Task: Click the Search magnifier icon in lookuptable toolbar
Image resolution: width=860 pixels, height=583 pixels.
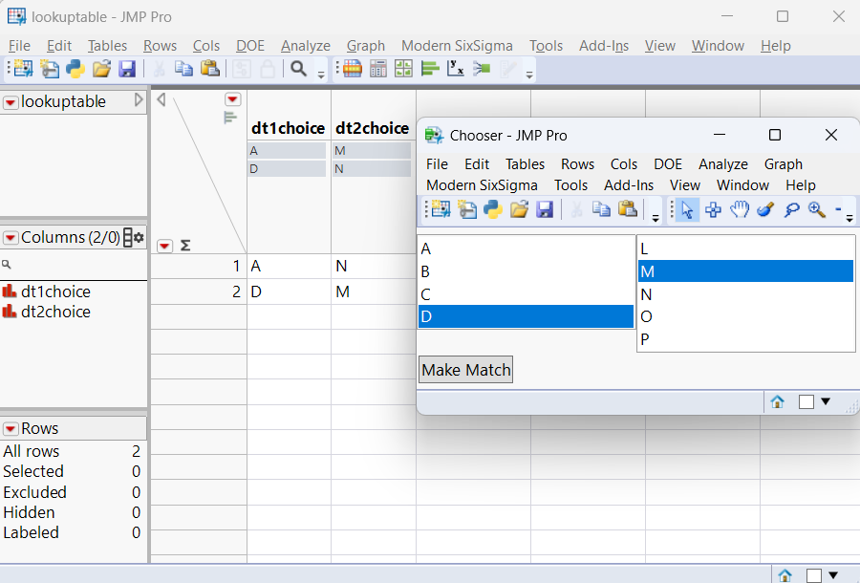Action: (298, 69)
